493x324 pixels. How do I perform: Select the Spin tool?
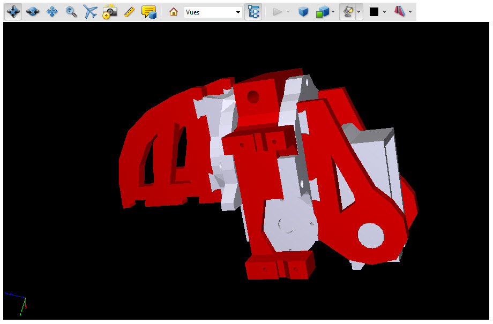tap(33, 12)
